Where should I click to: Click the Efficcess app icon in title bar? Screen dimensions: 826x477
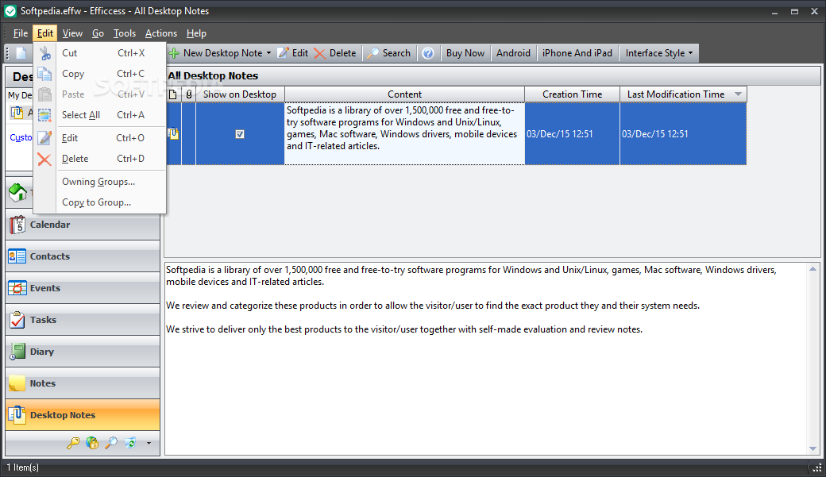(10, 11)
